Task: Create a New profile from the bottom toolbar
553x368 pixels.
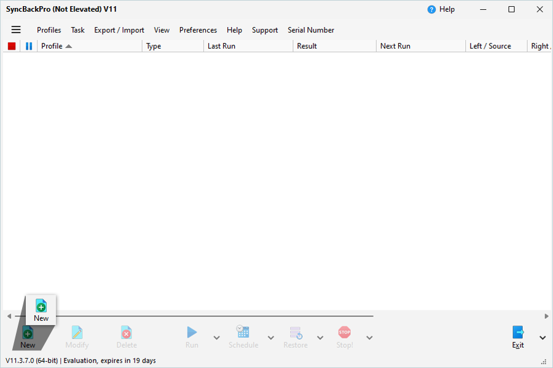Action: pos(28,337)
